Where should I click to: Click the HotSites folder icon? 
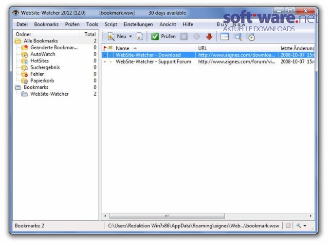point(25,61)
